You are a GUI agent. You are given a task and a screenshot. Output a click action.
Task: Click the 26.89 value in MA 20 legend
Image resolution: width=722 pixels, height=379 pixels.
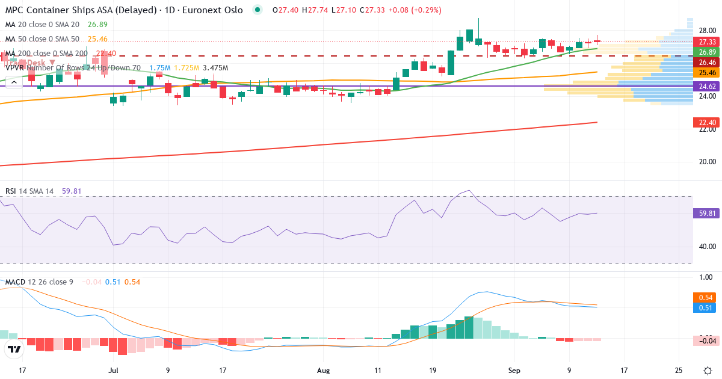pyautogui.click(x=97, y=25)
